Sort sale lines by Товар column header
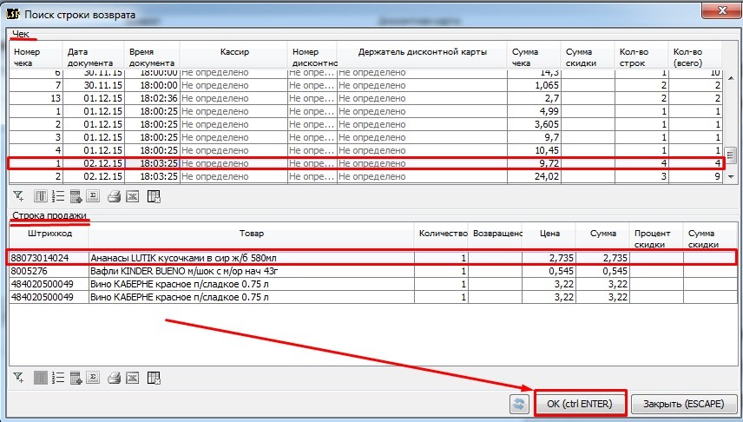The height and width of the screenshot is (422, 743). coord(252,234)
